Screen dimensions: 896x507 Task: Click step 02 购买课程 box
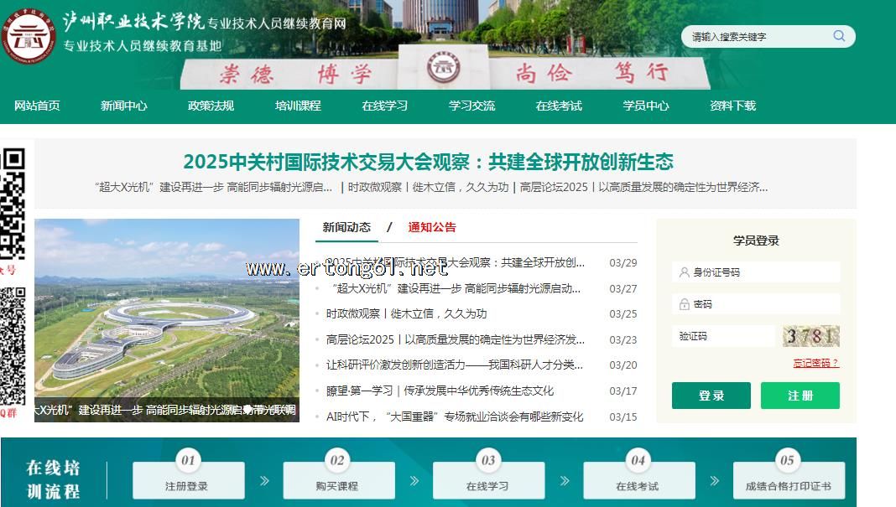point(337,479)
